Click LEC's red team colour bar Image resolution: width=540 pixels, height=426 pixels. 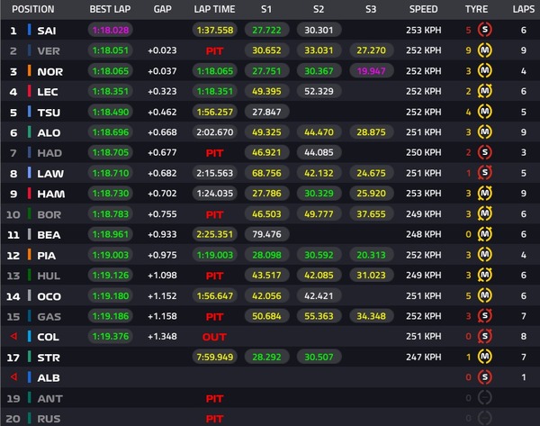[30, 91]
